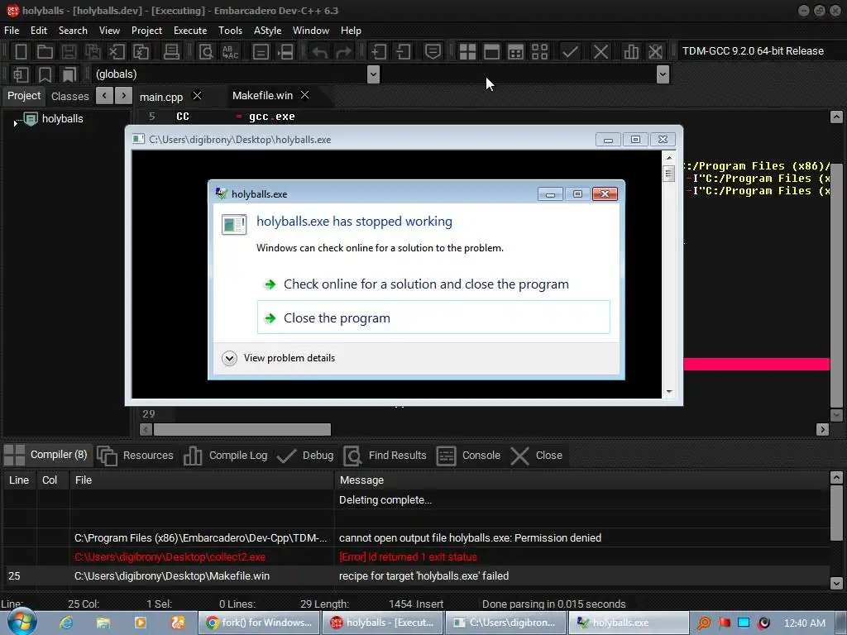Click the Rebuild All toolbar icon

539,52
